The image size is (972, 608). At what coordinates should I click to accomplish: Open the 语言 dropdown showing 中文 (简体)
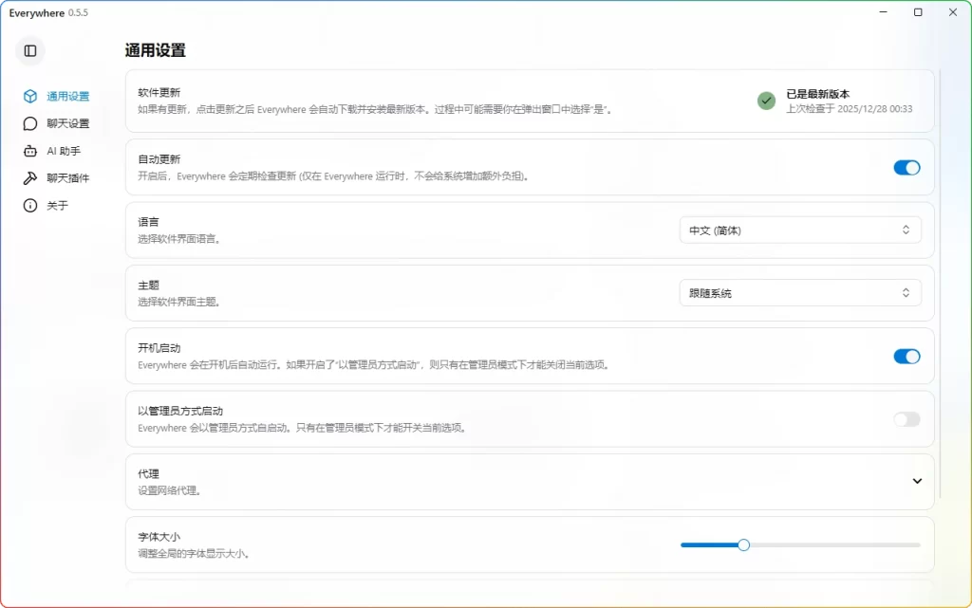(x=800, y=229)
